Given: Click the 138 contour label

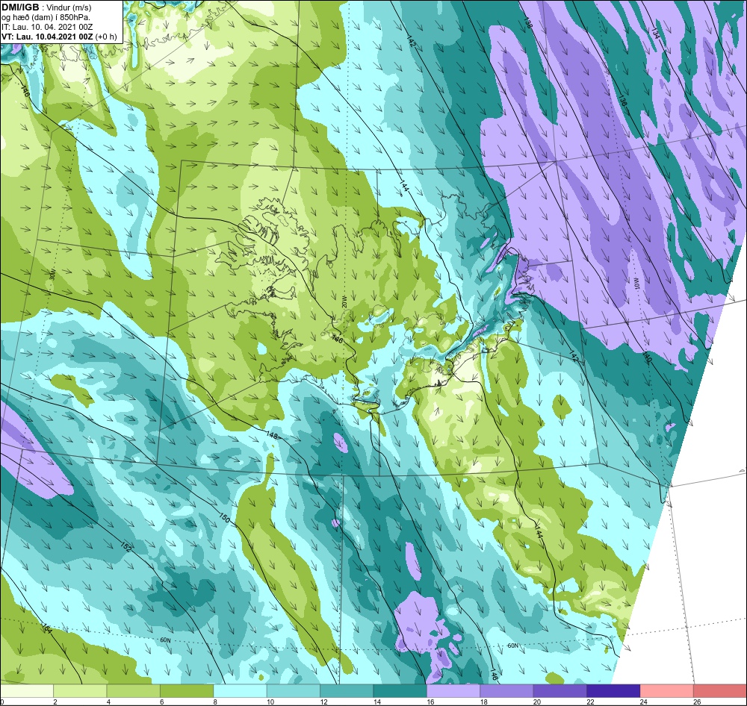Looking at the screenshot, I should coord(527,23).
